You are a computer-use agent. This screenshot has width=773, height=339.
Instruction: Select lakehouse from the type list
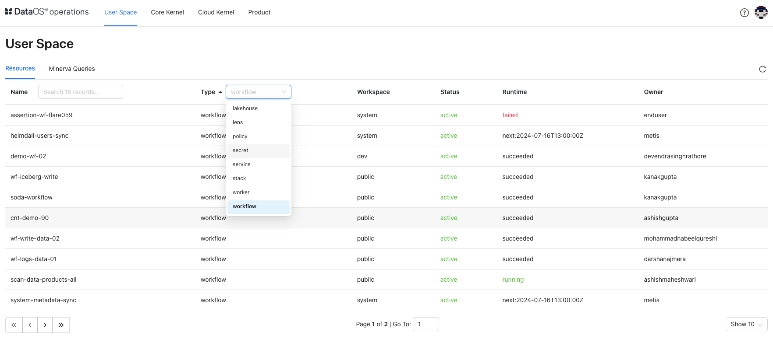[x=259, y=108]
